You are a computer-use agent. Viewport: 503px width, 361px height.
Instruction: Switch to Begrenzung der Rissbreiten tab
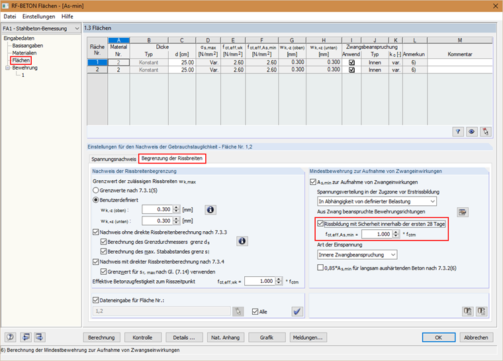172,158
